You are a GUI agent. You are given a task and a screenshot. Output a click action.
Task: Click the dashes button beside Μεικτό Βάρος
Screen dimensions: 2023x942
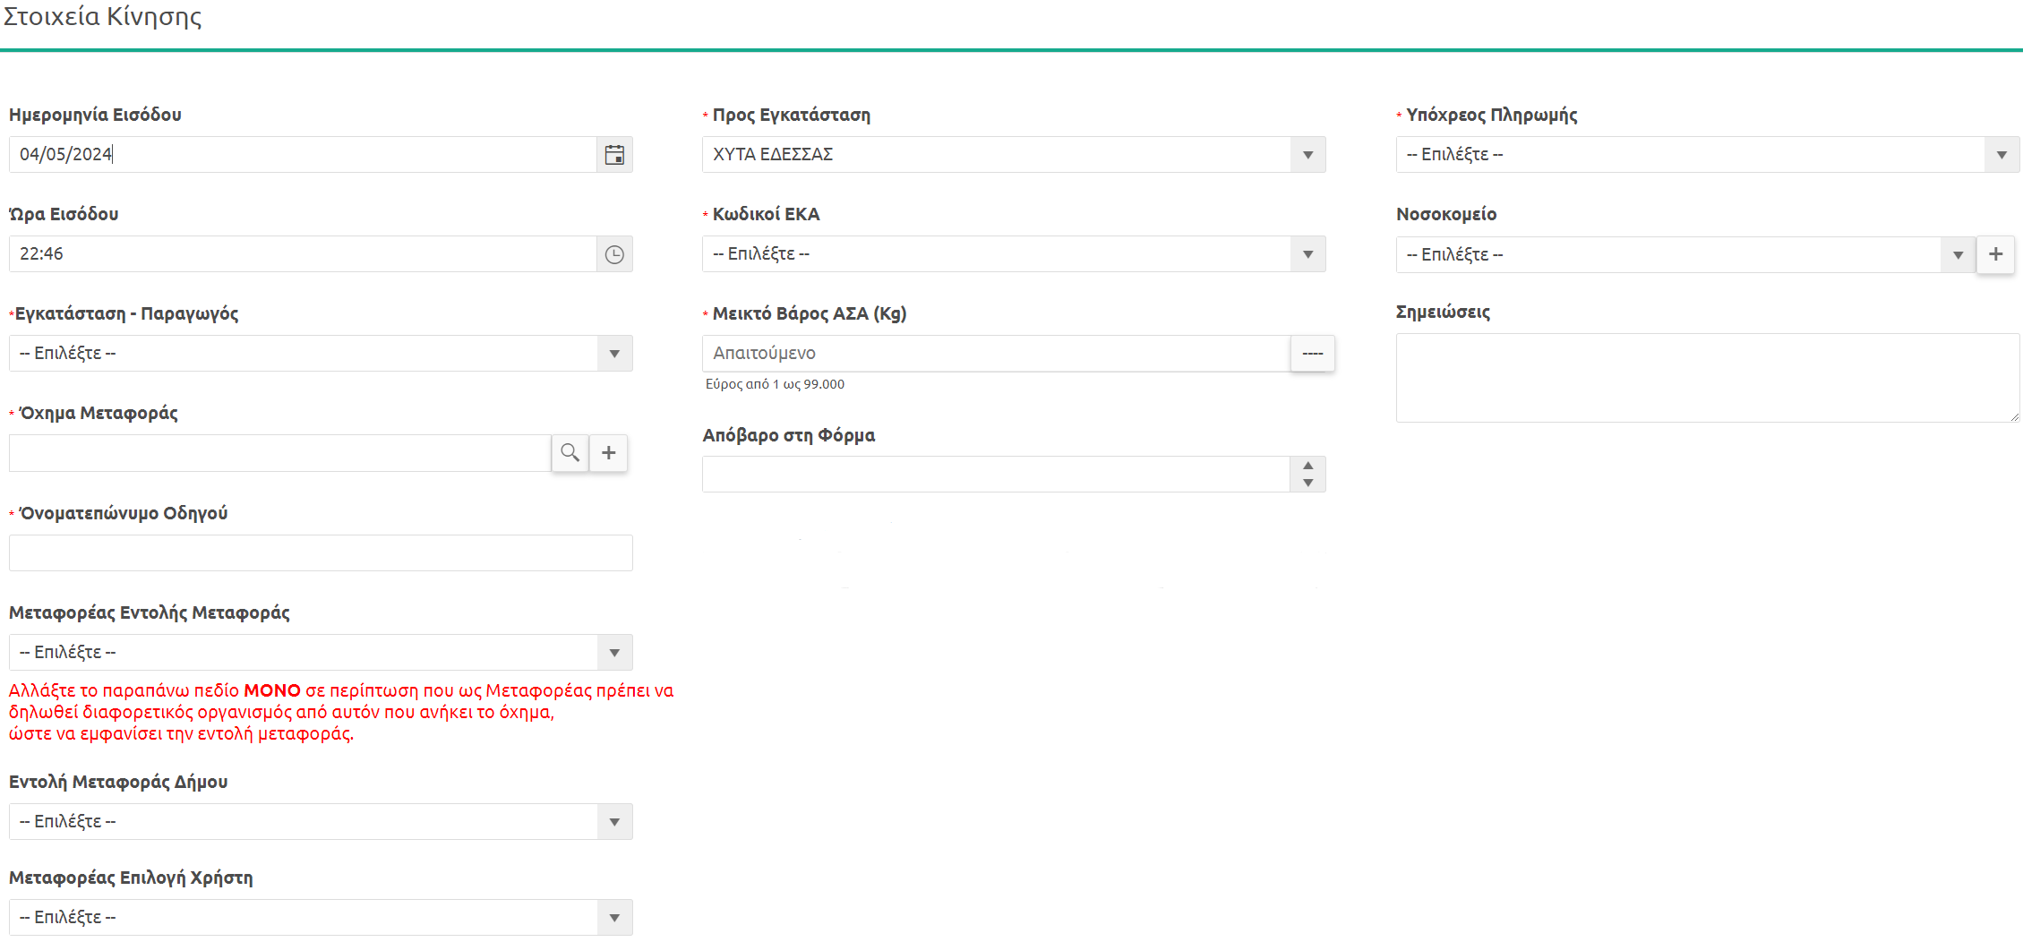1312,354
